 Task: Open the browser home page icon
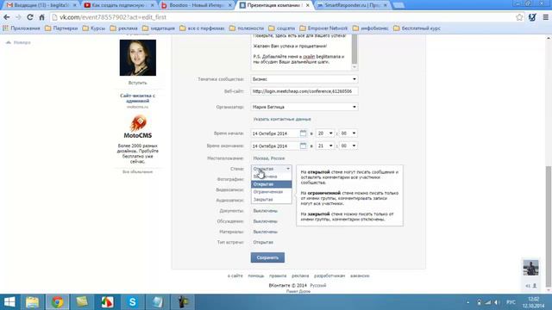point(42,17)
